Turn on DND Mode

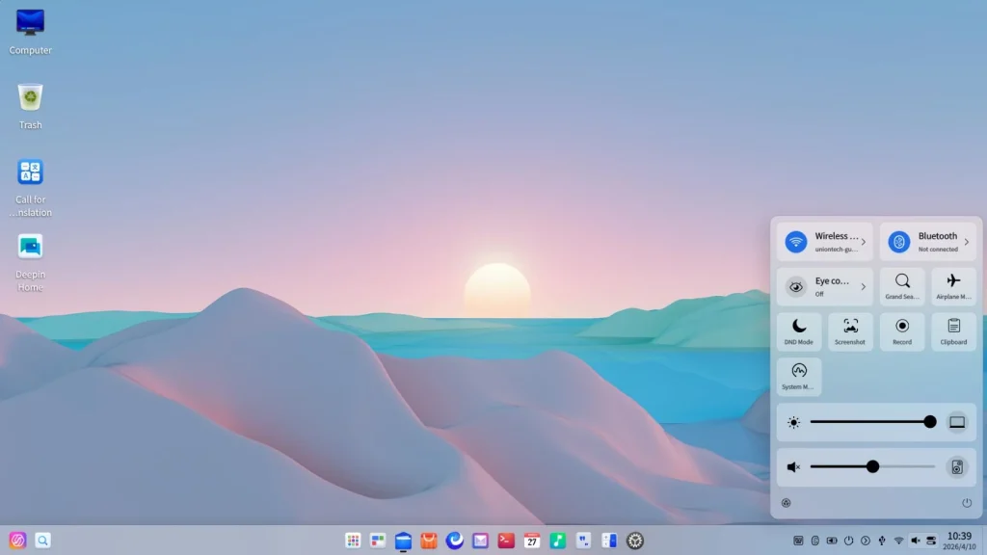coord(798,331)
